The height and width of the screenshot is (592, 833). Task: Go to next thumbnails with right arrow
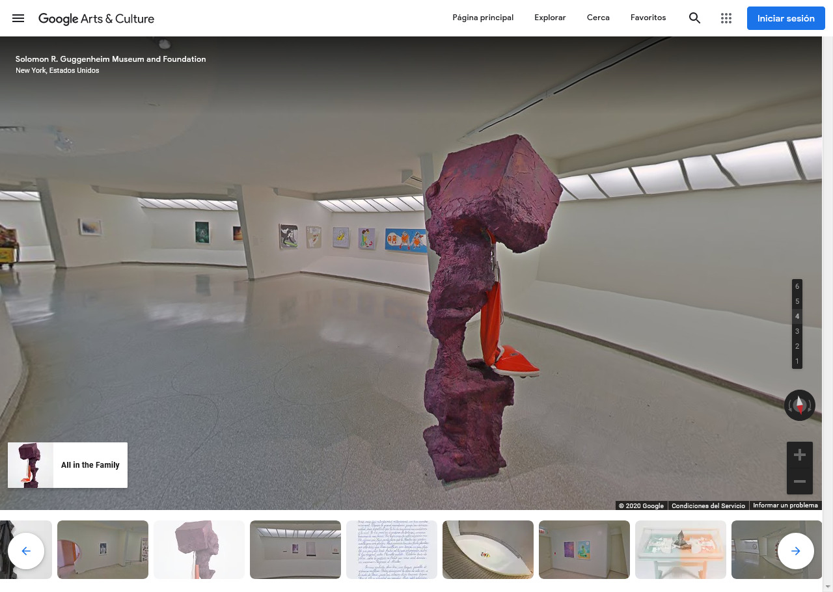[x=796, y=551]
